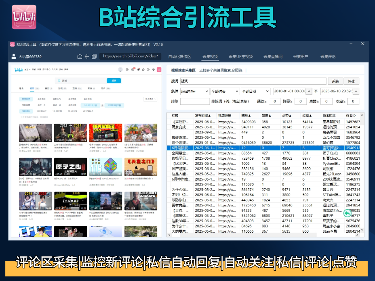Toggle sort order on the 发布时间 column
The width and height of the screenshot is (375, 281).
pyautogui.click(x=202, y=117)
